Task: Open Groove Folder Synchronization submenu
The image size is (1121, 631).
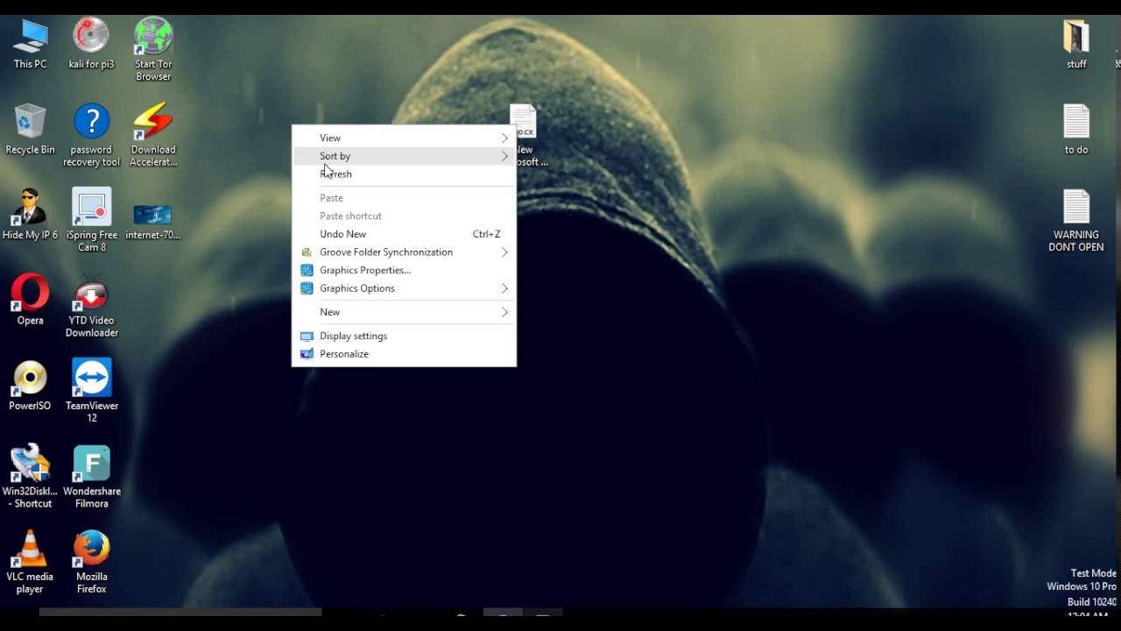Action: click(404, 252)
